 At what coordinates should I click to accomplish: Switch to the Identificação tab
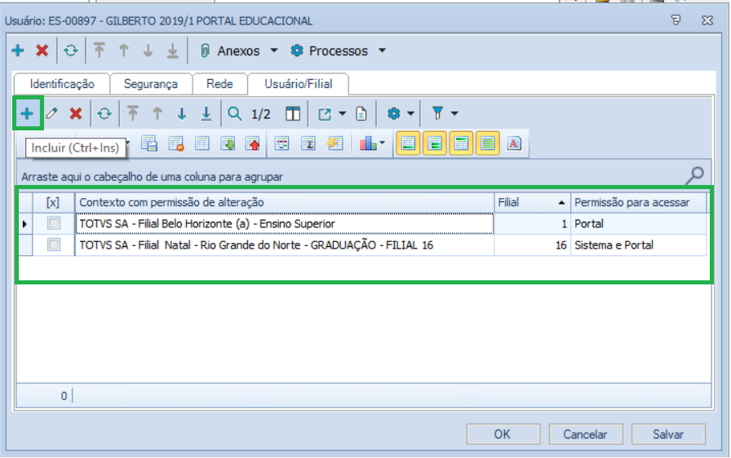pyautogui.click(x=62, y=84)
